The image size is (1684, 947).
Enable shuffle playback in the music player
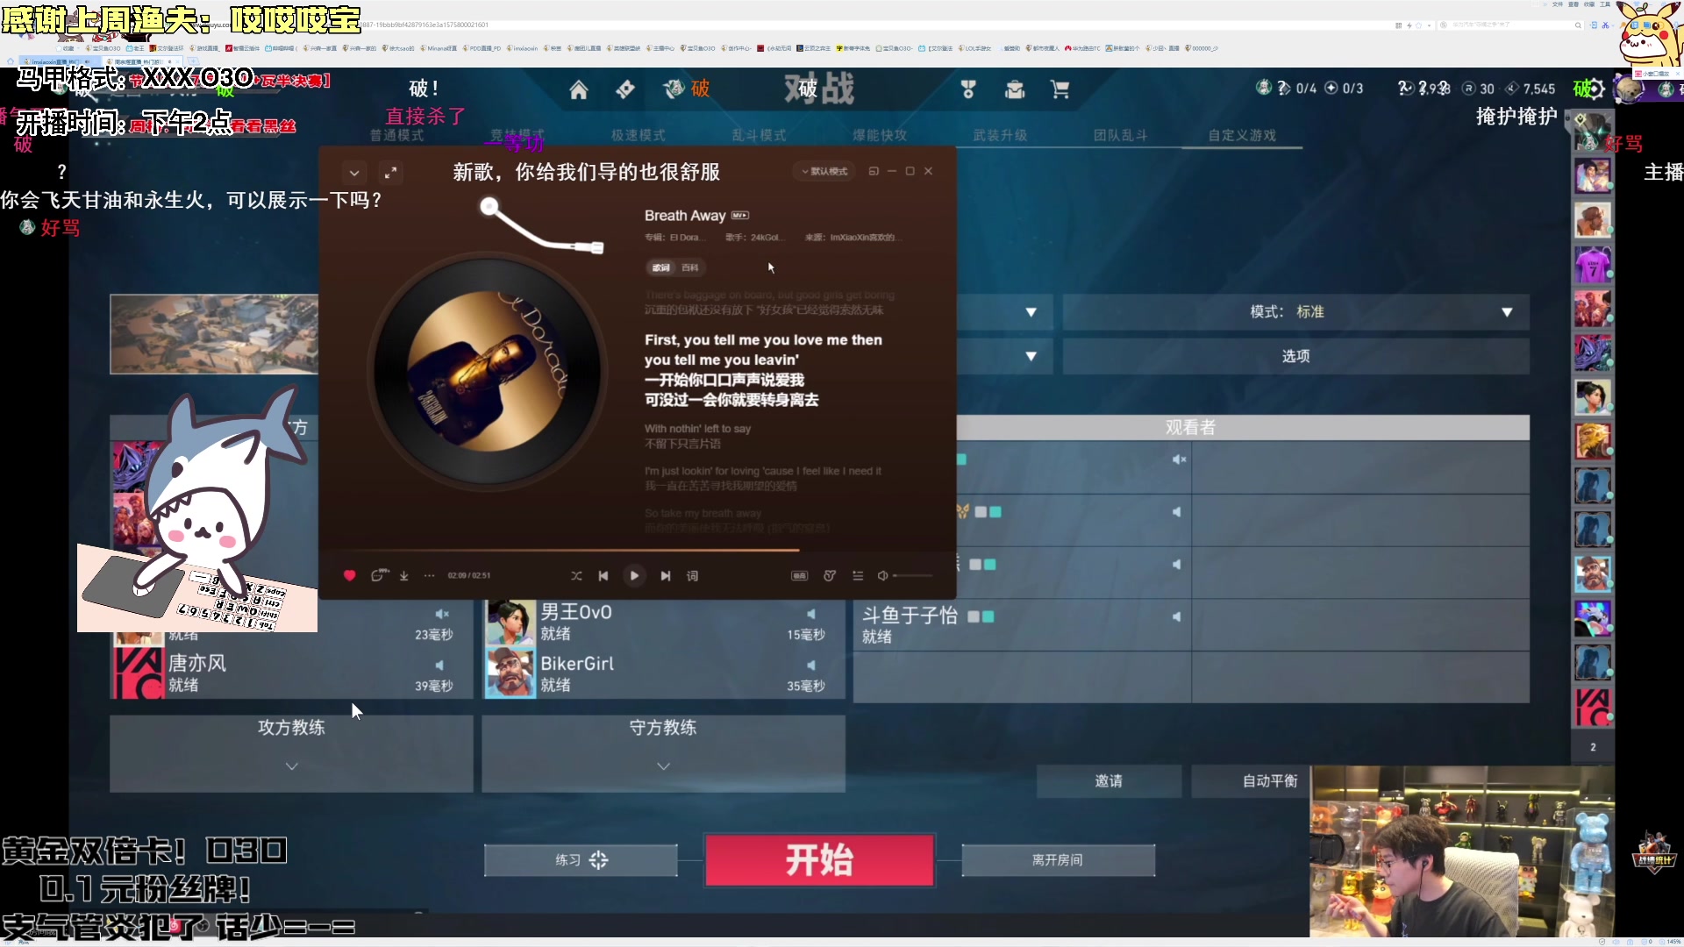click(577, 576)
